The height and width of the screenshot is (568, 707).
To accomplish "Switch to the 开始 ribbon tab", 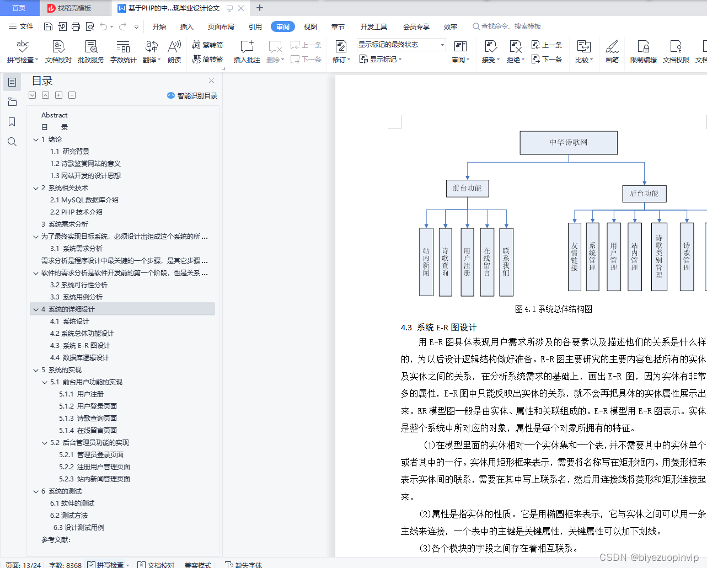I will point(159,26).
